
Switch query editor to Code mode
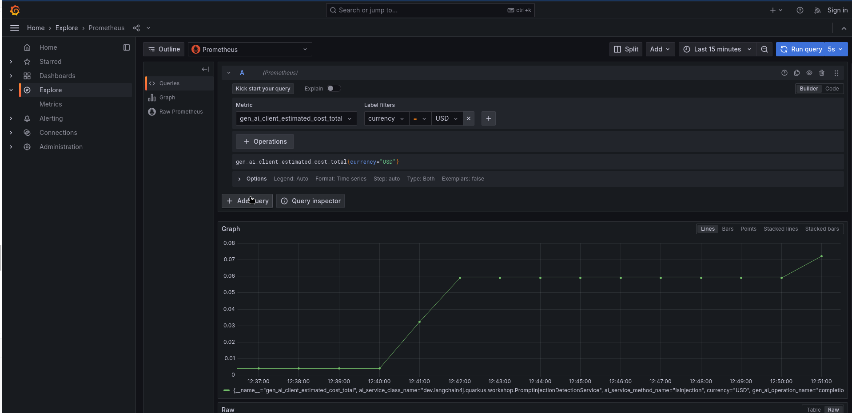(x=832, y=89)
